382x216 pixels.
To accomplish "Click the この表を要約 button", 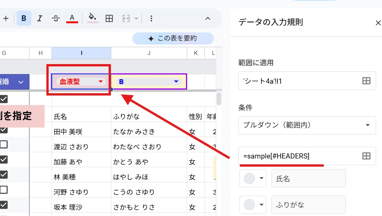I will click(x=173, y=38).
